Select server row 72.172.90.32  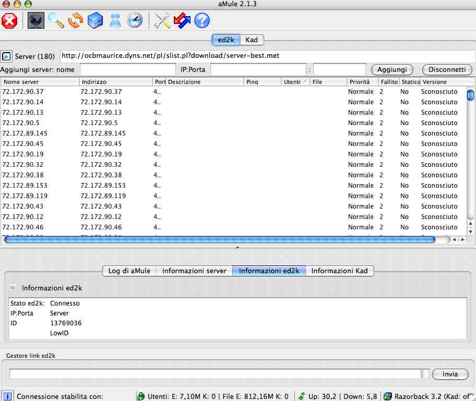233,165
